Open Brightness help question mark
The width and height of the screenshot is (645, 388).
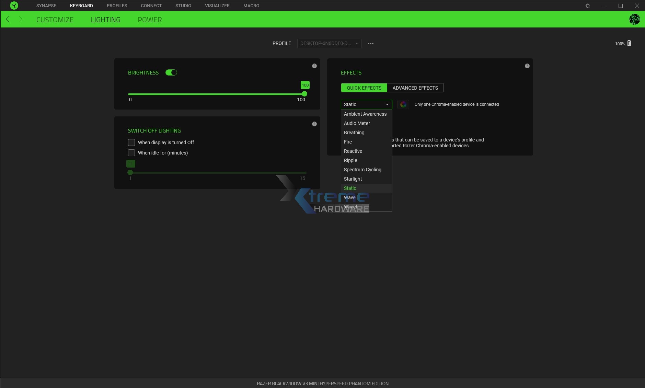pyautogui.click(x=314, y=66)
